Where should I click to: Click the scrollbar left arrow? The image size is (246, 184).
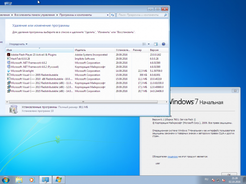tap(7, 102)
